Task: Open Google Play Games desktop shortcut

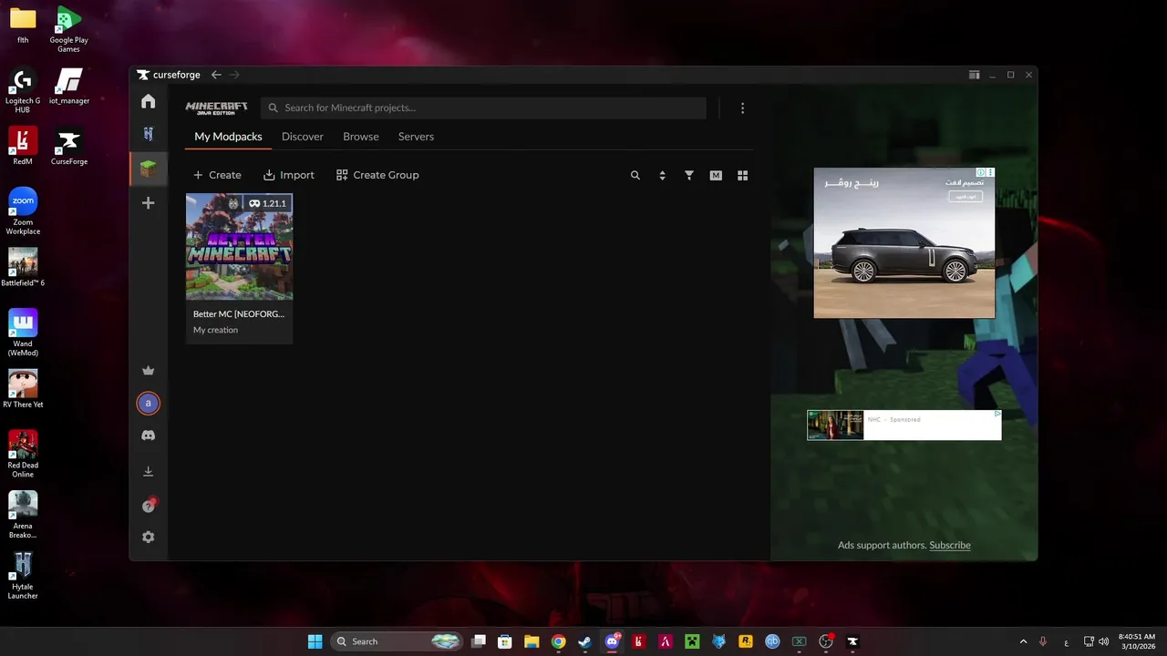Action: click(68, 29)
